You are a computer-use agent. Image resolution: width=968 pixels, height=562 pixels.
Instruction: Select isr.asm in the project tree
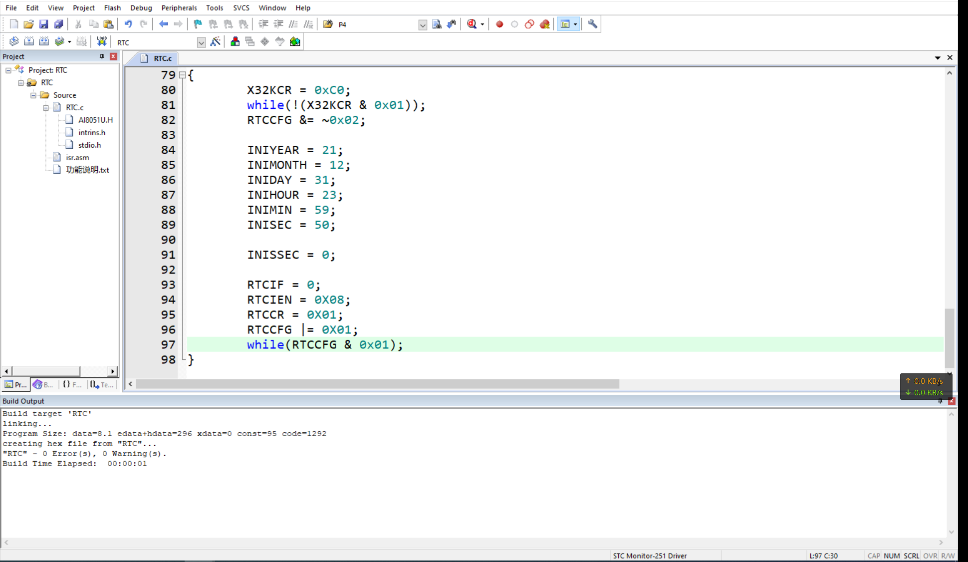pyautogui.click(x=77, y=158)
